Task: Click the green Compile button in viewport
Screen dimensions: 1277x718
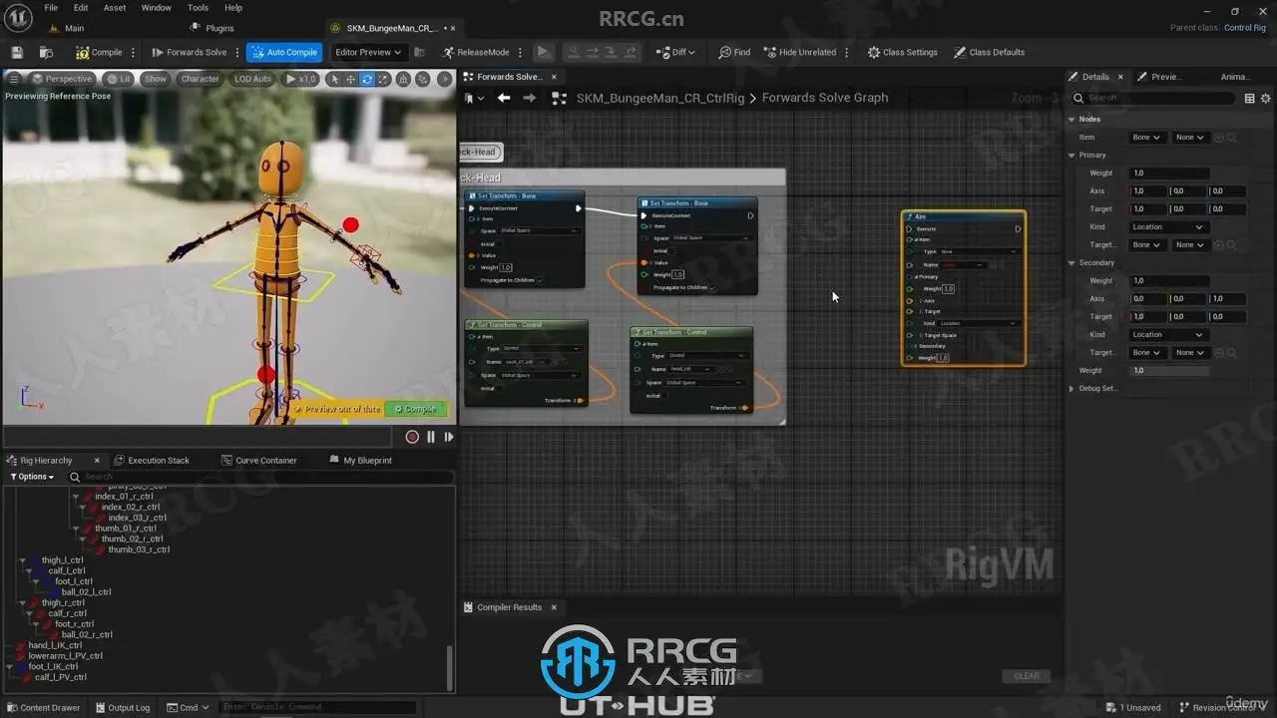Action: [415, 409]
